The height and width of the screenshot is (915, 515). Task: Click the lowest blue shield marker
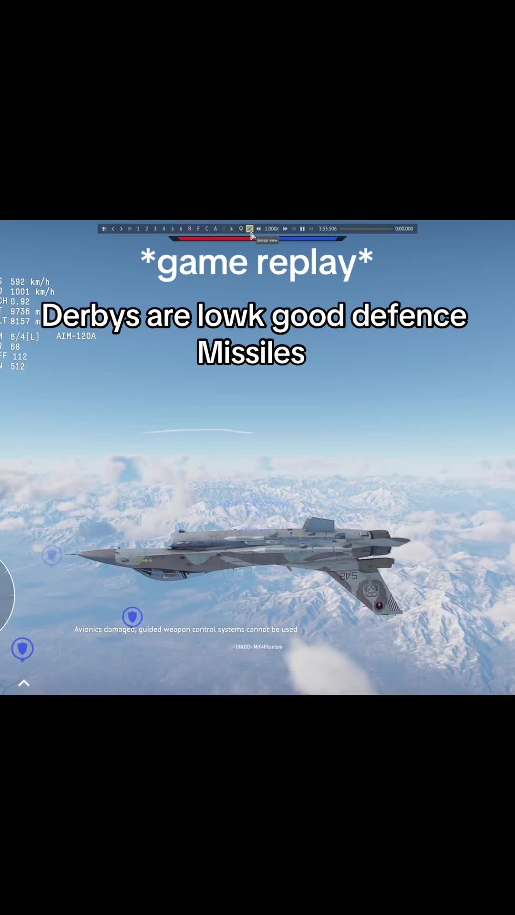[22, 650]
